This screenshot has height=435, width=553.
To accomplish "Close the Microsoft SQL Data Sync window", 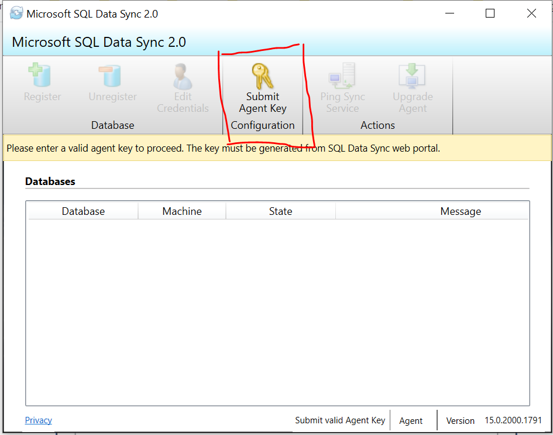I will tap(531, 13).
